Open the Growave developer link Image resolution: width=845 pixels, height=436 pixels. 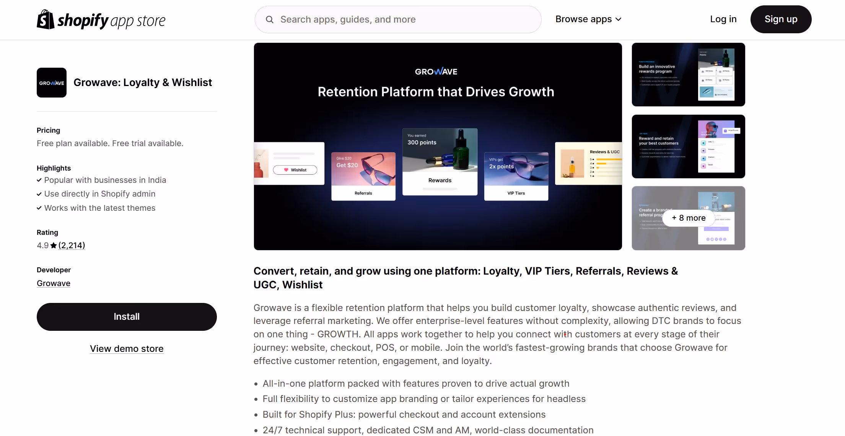pyautogui.click(x=54, y=283)
